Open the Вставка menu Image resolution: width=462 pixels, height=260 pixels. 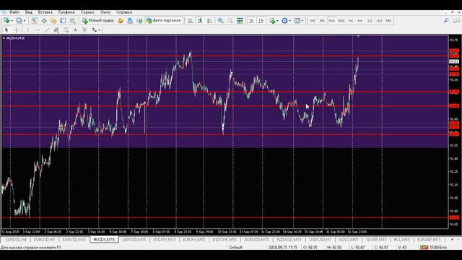pos(45,12)
